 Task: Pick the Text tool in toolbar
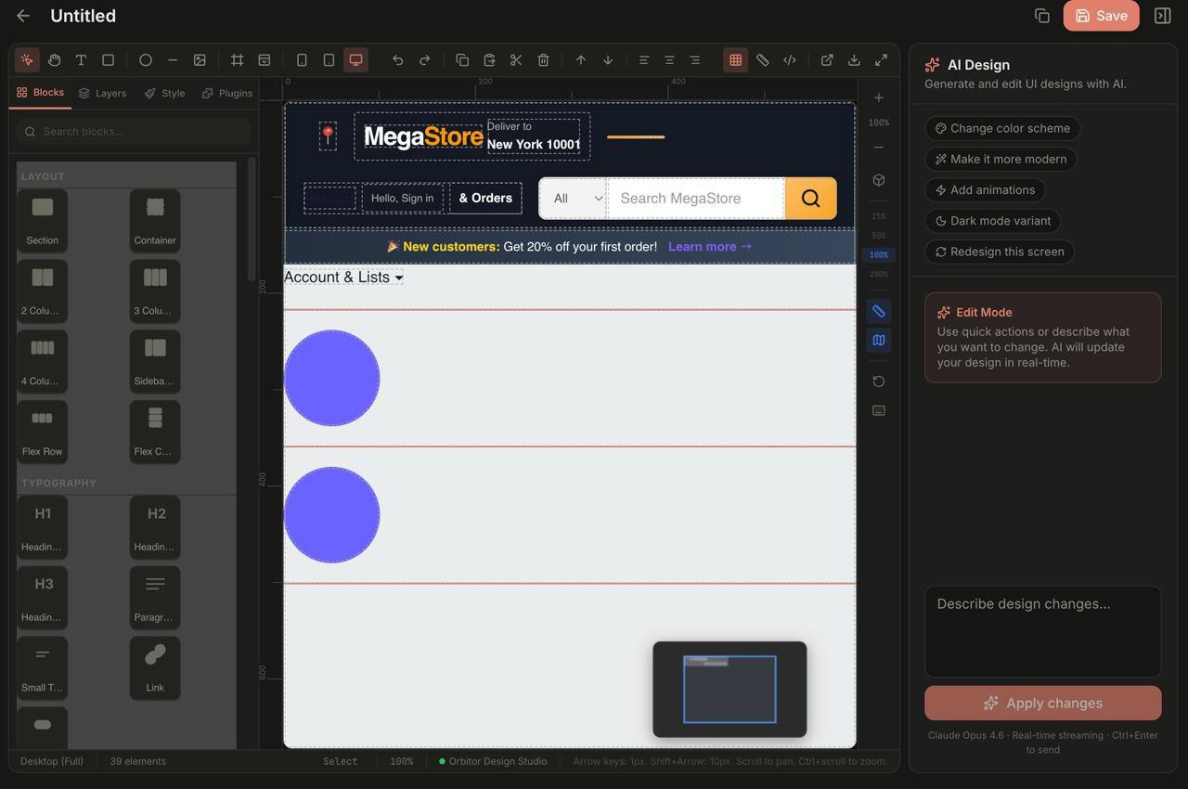point(81,60)
